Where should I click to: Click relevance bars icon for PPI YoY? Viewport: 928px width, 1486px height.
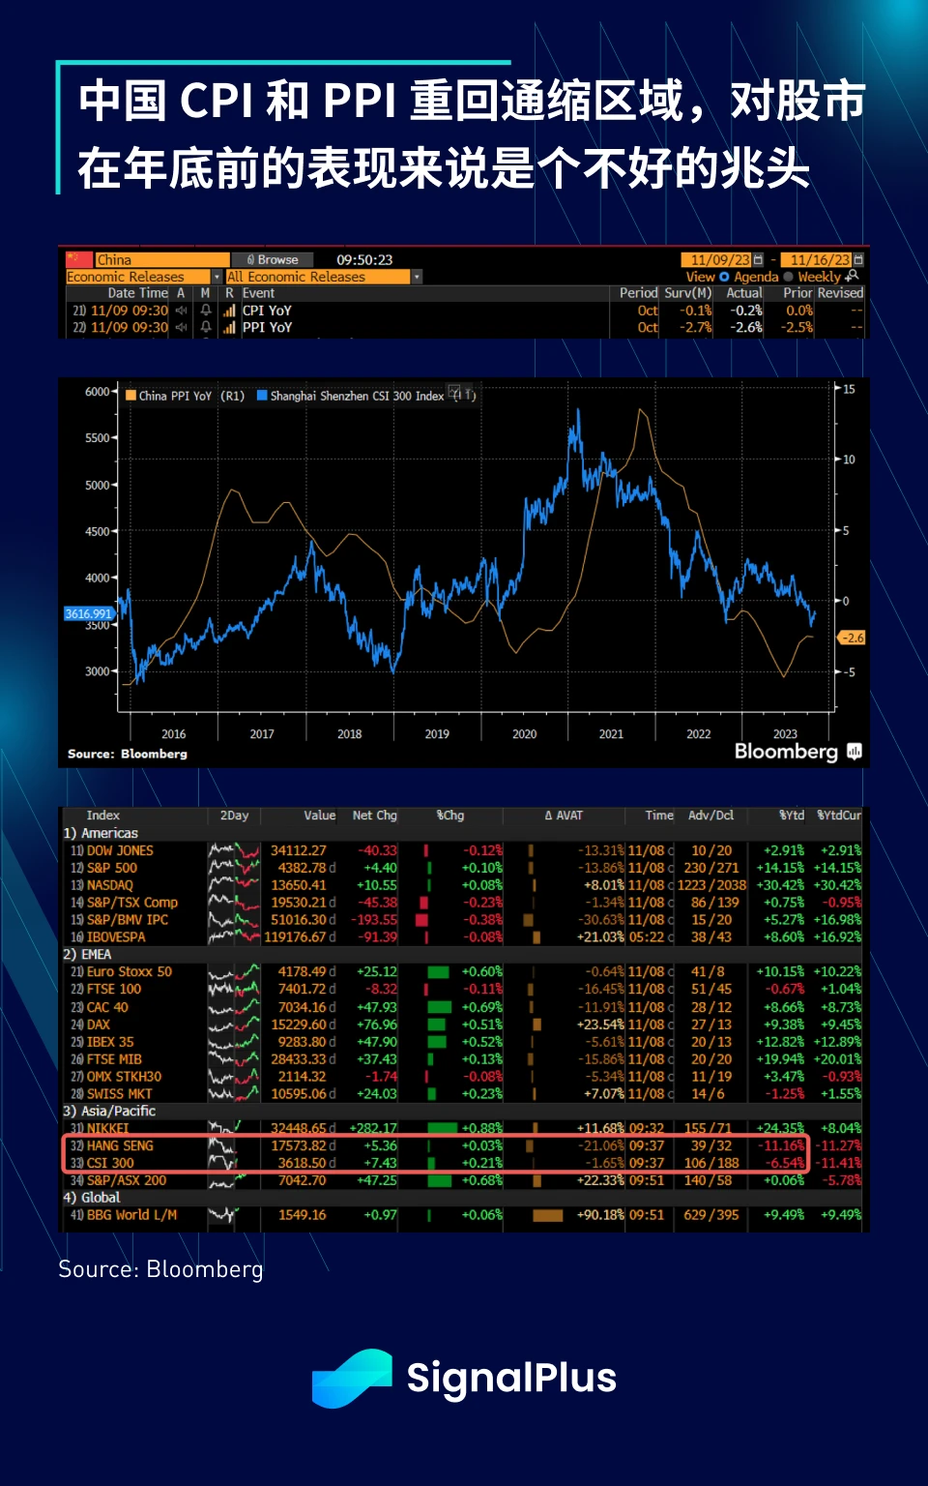coord(229,328)
